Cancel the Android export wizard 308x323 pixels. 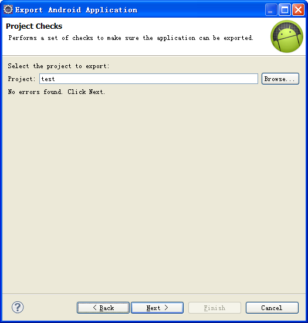click(x=272, y=308)
